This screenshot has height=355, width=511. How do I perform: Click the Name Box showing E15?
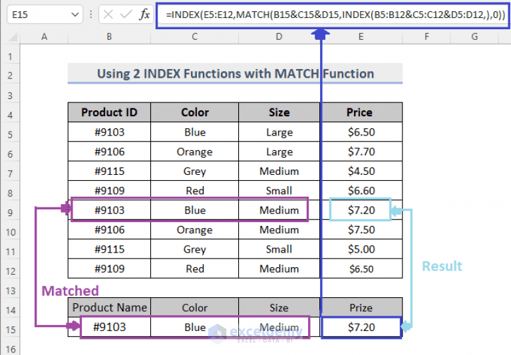45,15
